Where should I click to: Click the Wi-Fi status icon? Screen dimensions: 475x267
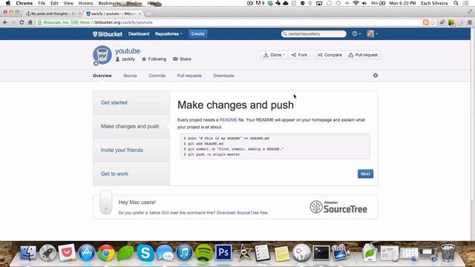tap(356, 3)
